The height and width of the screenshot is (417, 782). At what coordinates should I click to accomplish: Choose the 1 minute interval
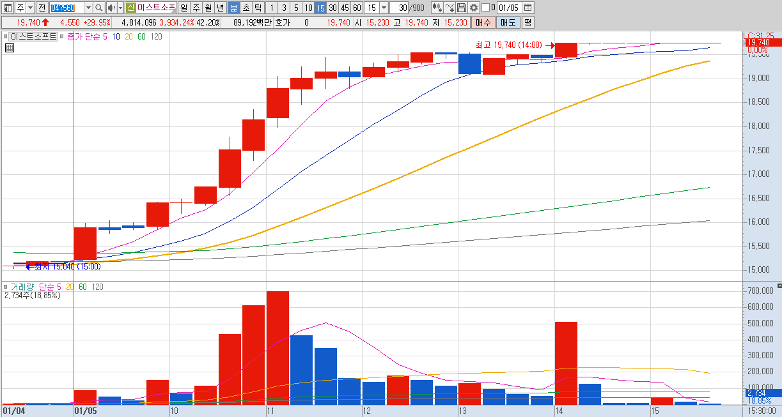click(271, 8)
